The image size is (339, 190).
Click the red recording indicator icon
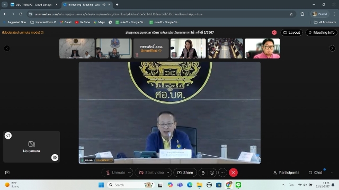coord(274,33)
